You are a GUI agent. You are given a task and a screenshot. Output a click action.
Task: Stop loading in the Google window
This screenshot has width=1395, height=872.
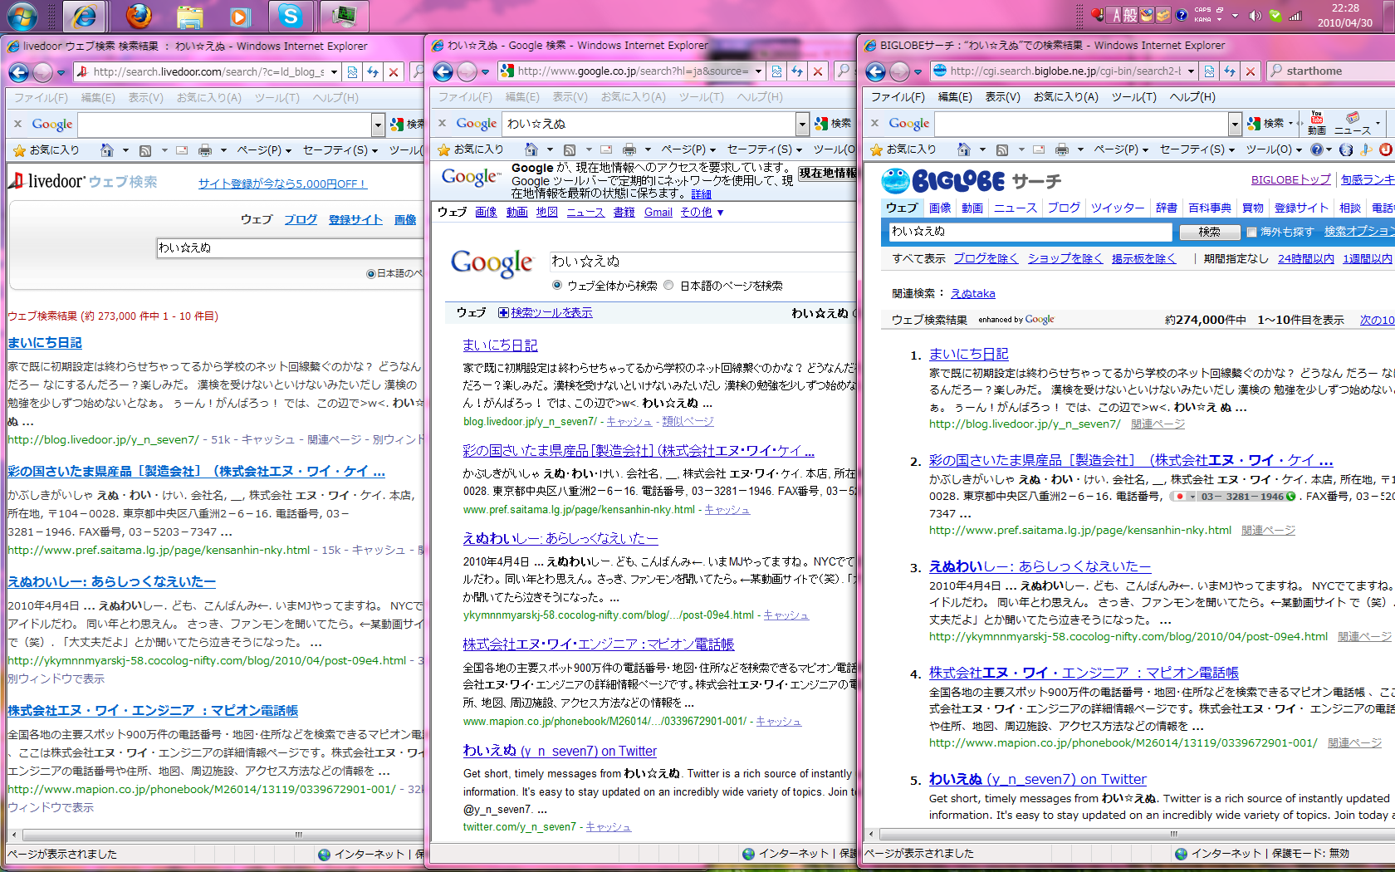(818, 71)
